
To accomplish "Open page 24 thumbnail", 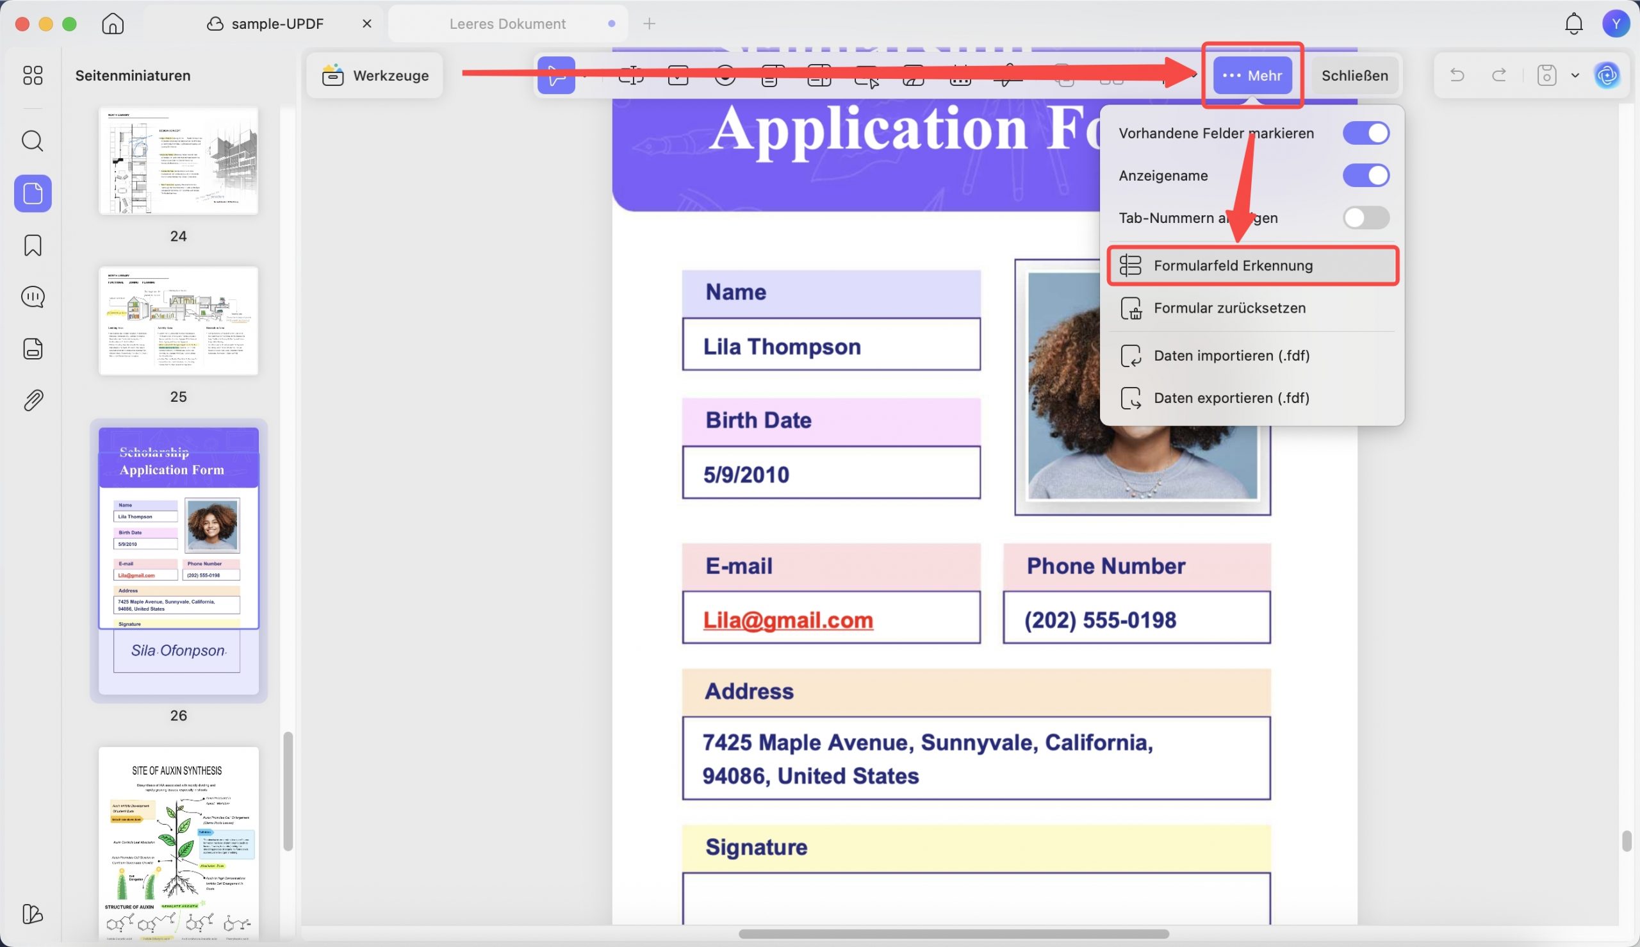I will pyautogui.click(x=178, y=160).
